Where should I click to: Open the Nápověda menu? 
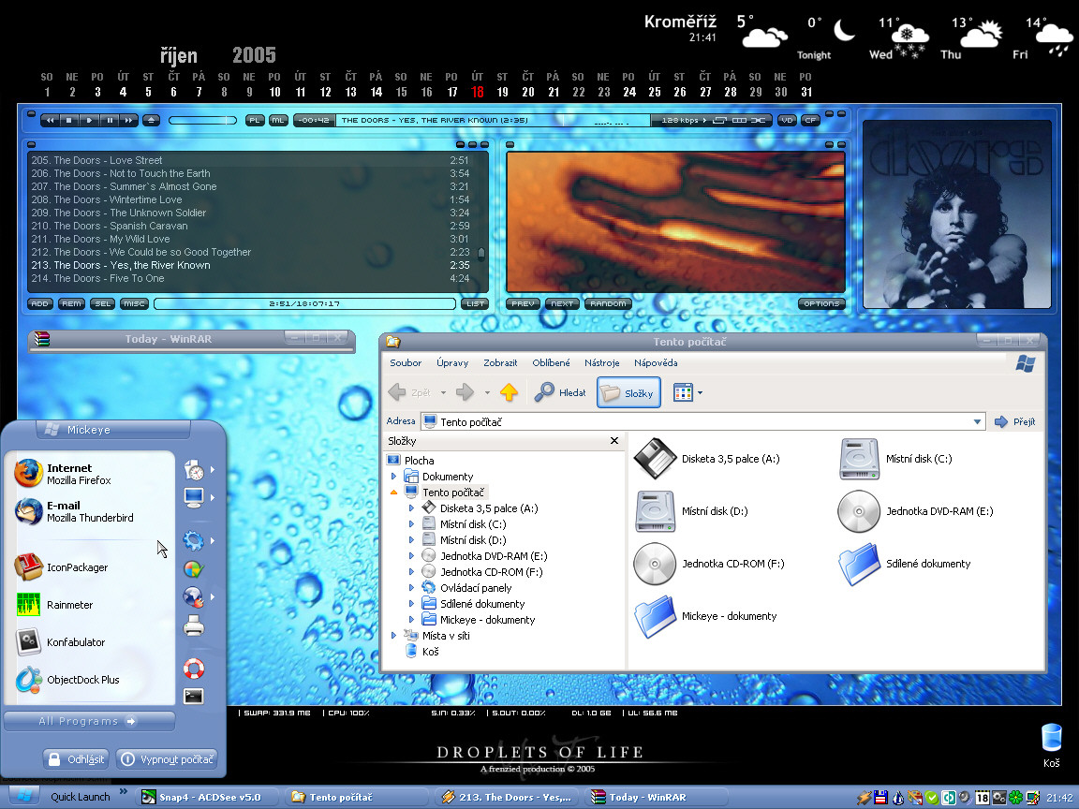(656, 362)
